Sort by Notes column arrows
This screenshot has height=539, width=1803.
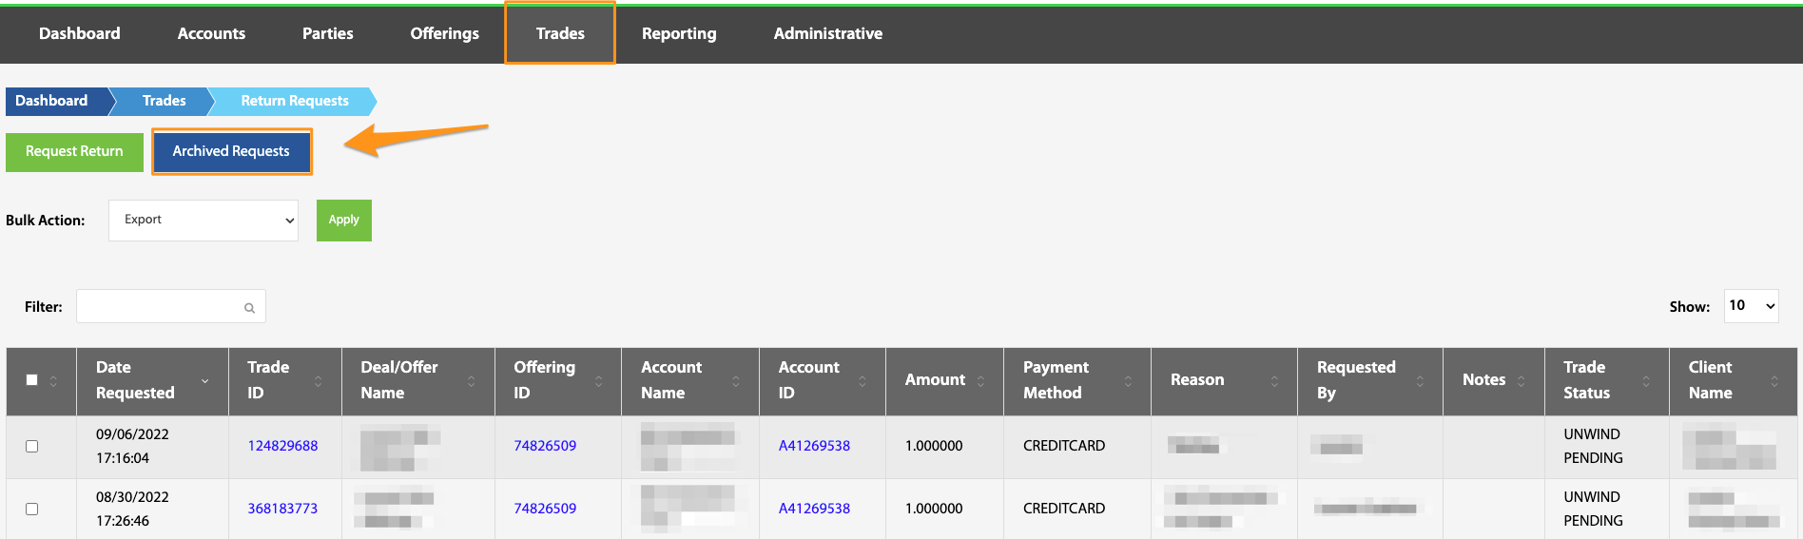point(1522,380)
